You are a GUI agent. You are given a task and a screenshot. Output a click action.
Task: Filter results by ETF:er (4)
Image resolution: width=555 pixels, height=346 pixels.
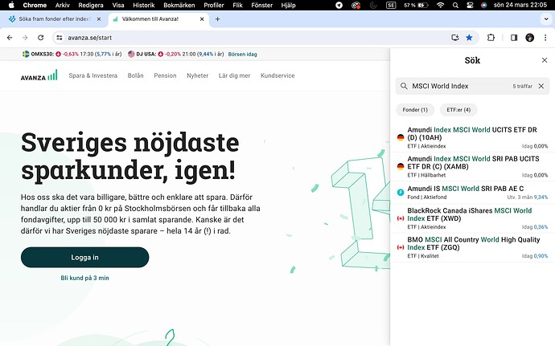click(458, 109)
